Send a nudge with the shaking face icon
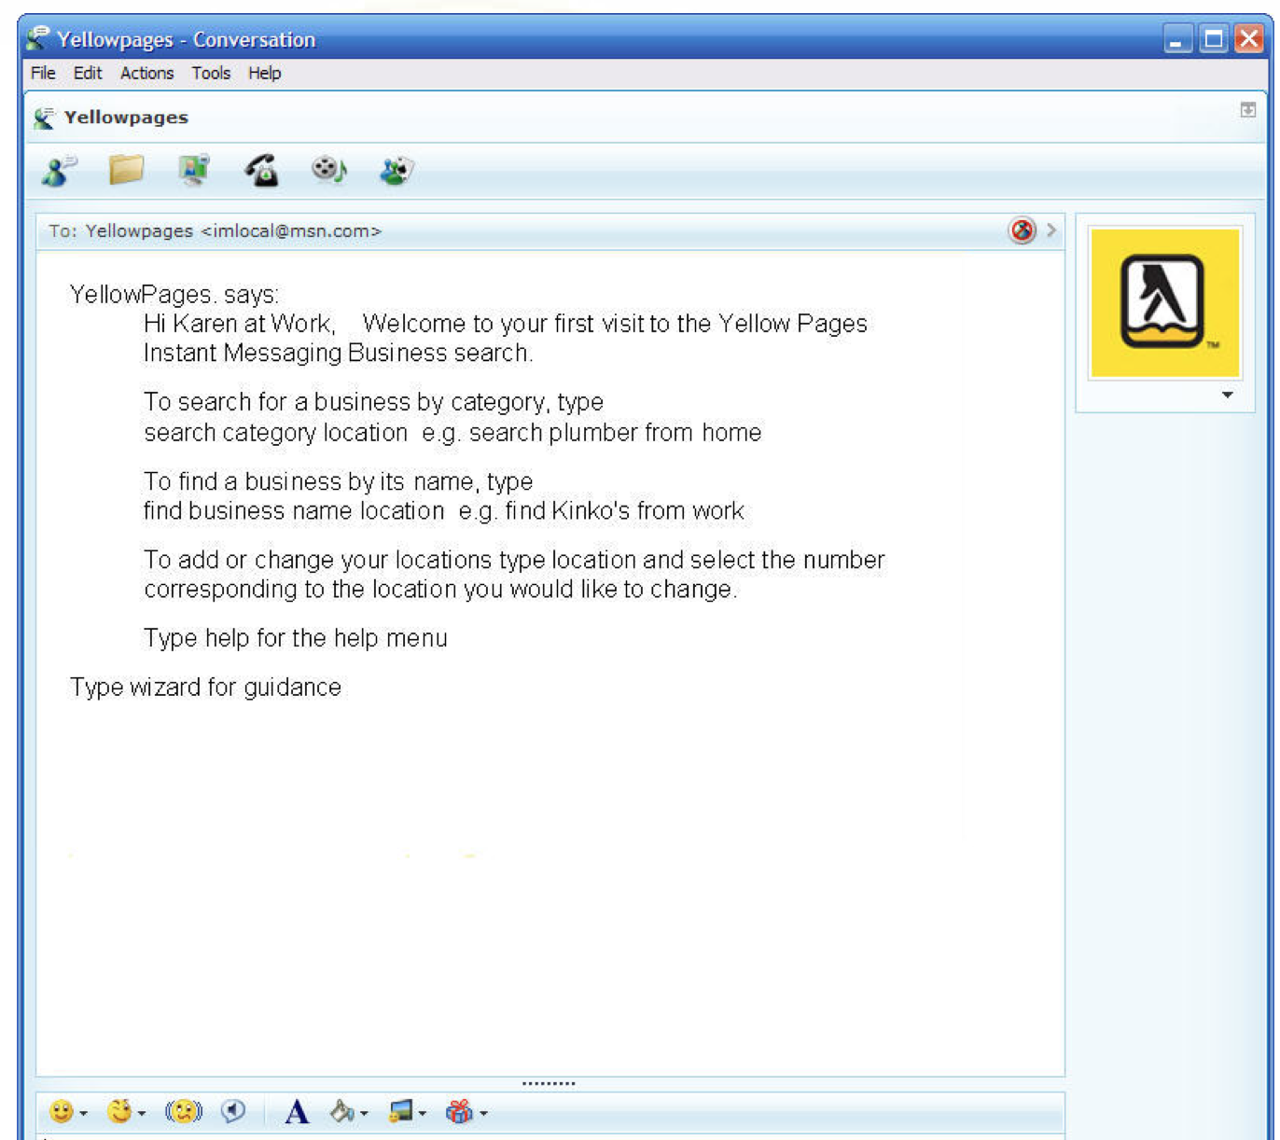This screenshot has height=1140, width=1280. pos(184,1111)
